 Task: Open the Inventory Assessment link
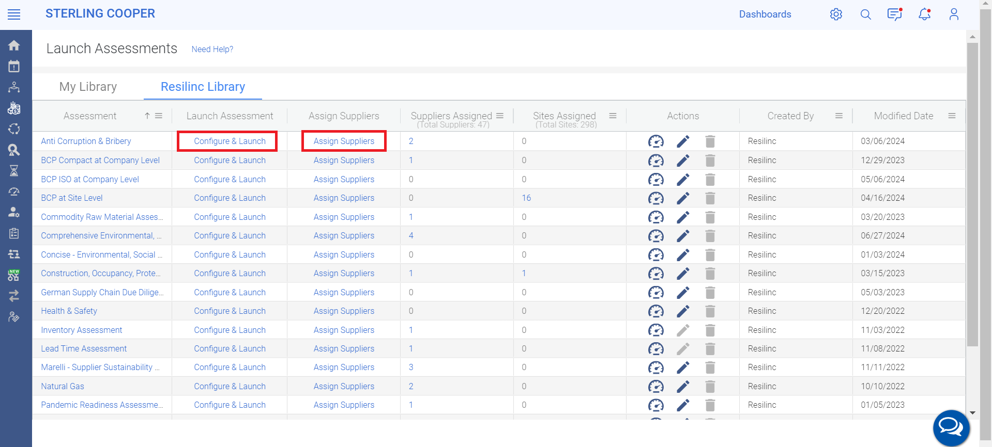tap(82, 330)
